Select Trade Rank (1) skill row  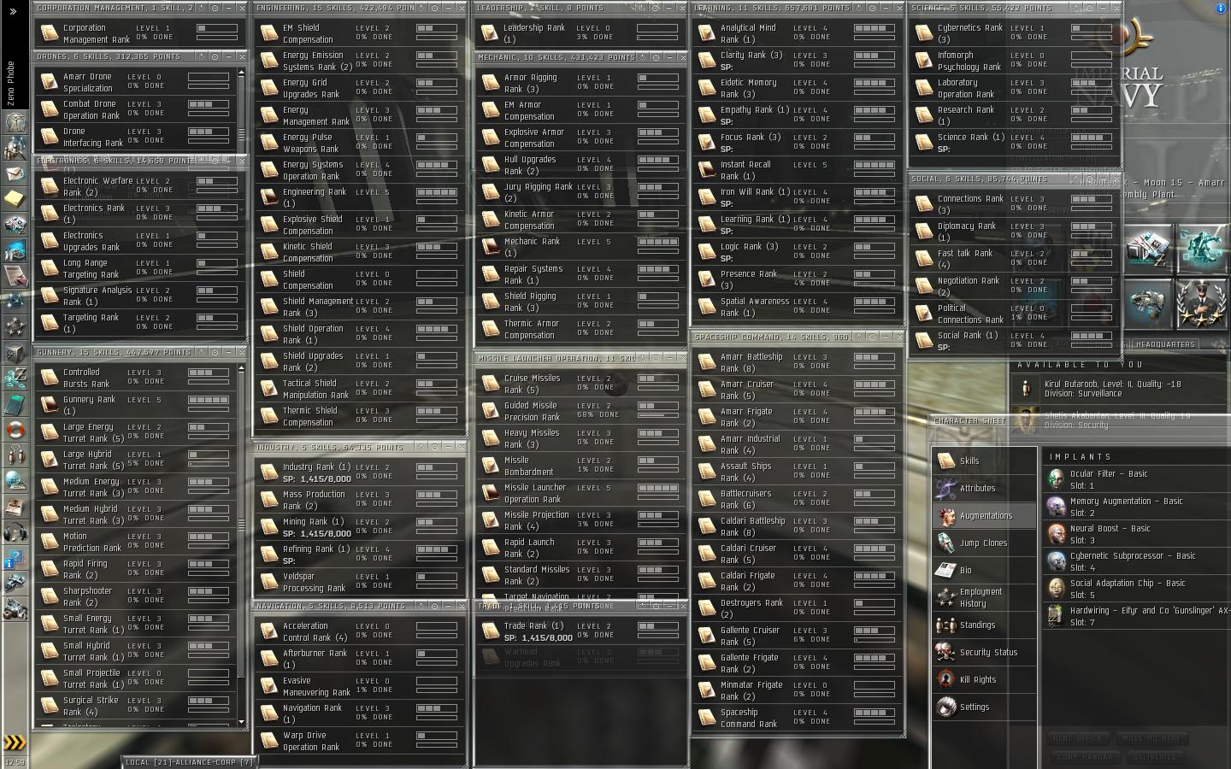(580, 631)
